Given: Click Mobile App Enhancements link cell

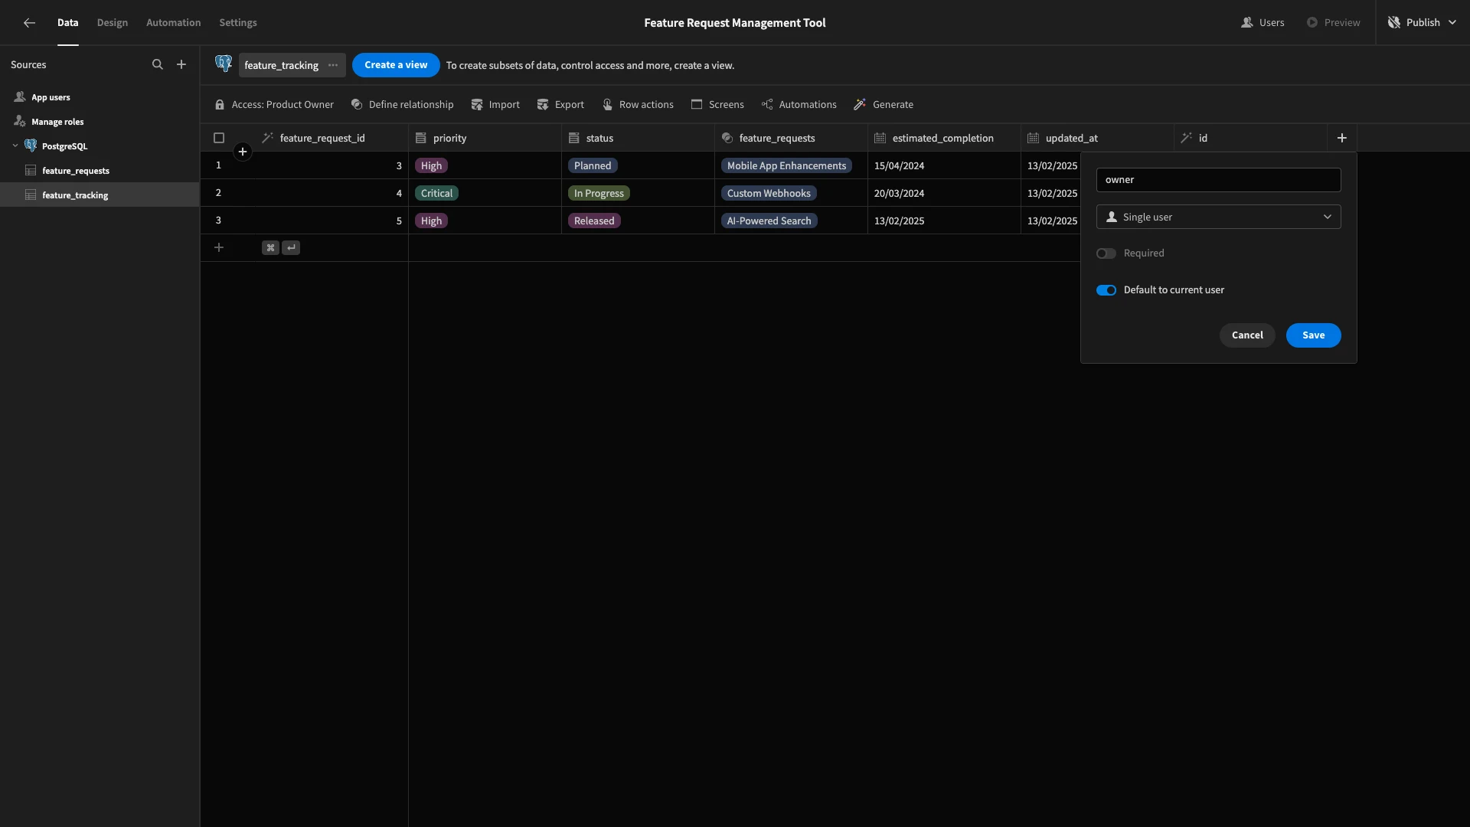Looking at the screenshot, I should pos(786,165).
